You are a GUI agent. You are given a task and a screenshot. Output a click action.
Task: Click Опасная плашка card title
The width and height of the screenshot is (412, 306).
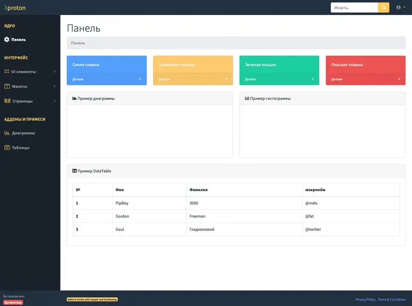347,65
